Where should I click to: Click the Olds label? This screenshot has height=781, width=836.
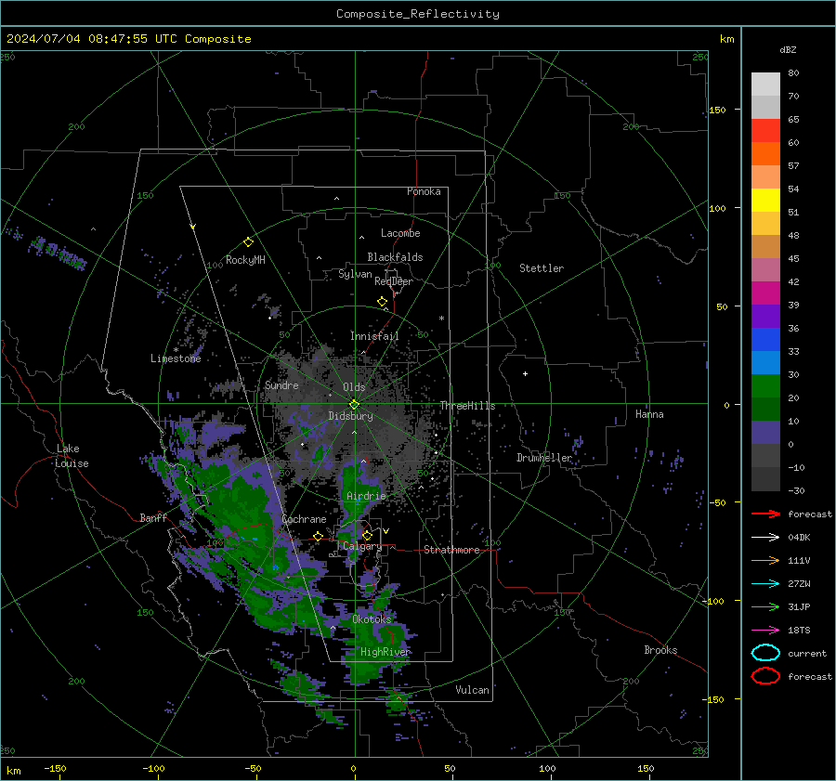[354, 387]
